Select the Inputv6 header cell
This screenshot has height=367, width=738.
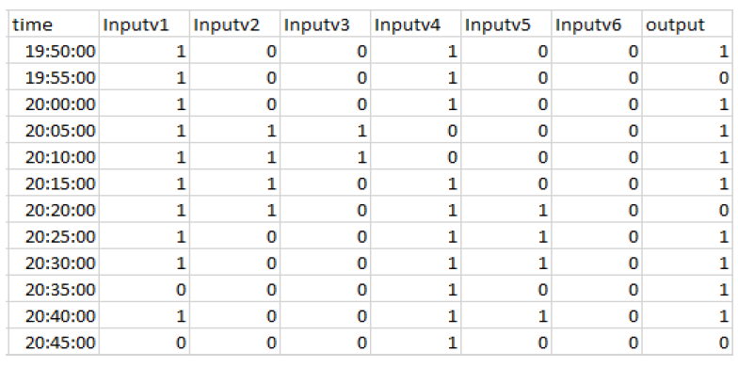[597, 24]
